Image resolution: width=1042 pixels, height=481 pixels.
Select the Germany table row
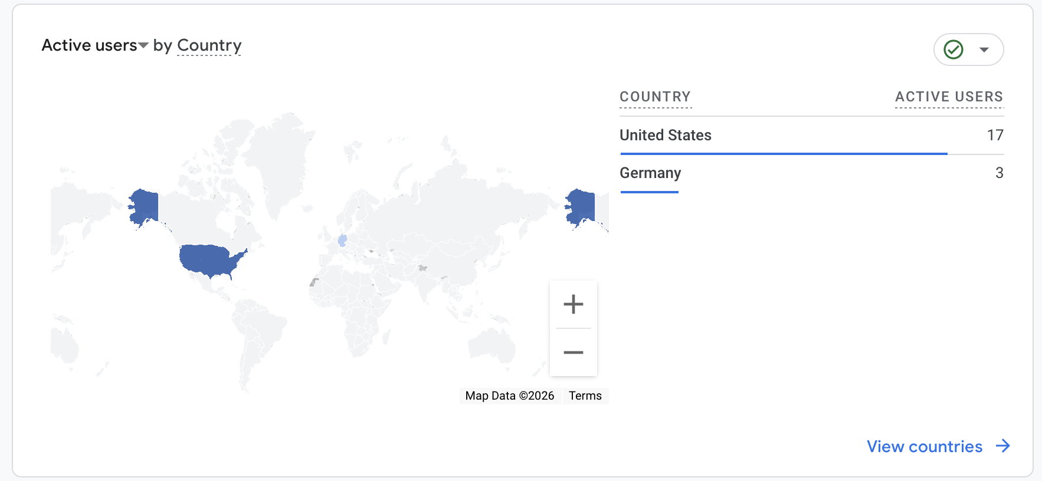pos(650,173)
